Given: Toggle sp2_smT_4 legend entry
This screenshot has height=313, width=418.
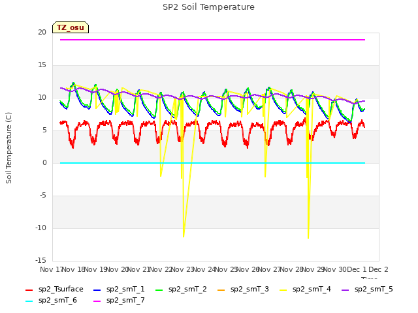Looking at the screenshot, I should coord(305,290).
